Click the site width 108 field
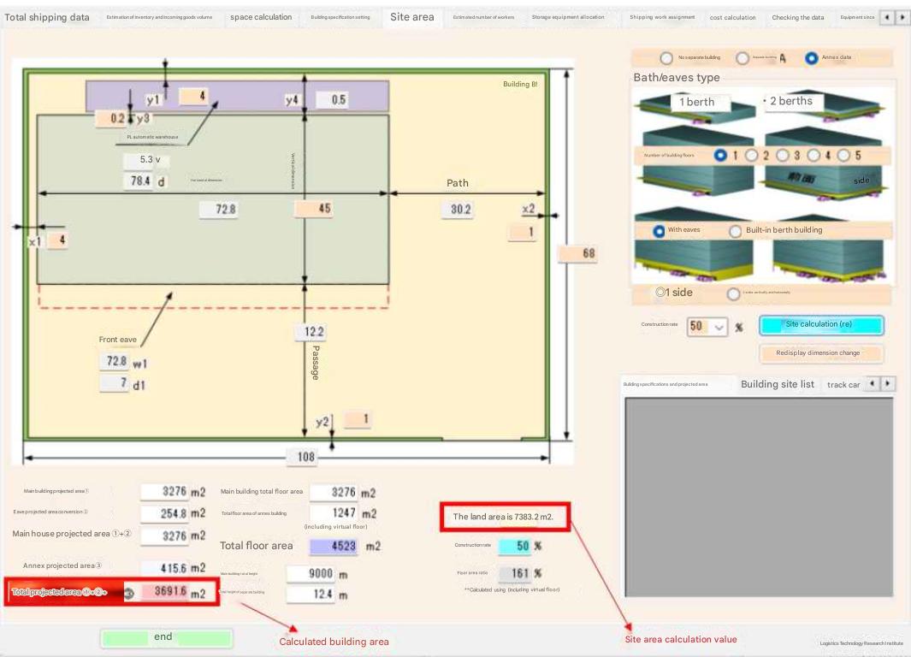The width and height of the screenshot is (911, 657). coord(305,457)
